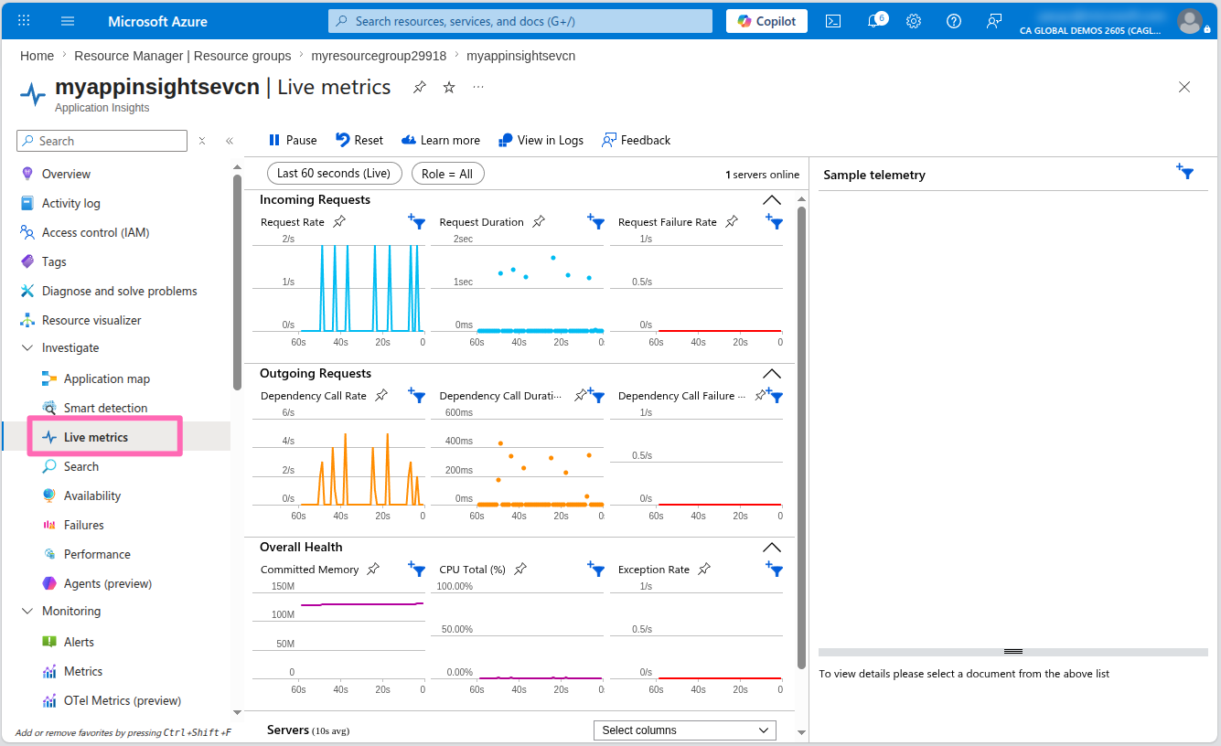Add filter to the Request Rate chart
1221x746 pixels.
point(416,221)
